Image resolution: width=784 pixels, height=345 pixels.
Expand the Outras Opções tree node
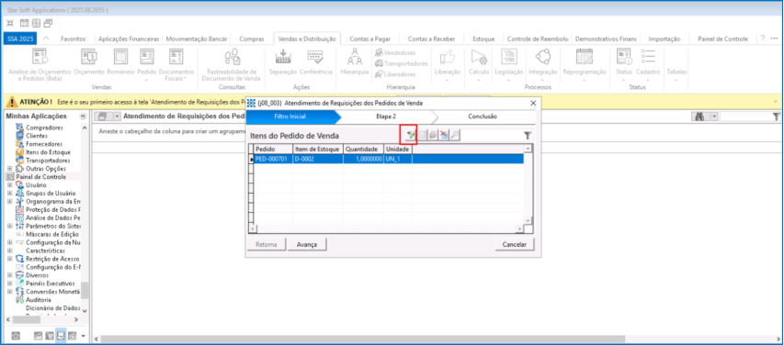[9, 169]
